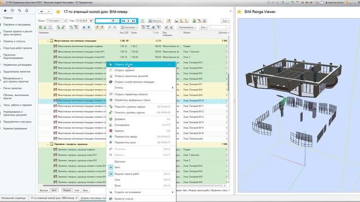Toggle Модель пакета работ in context menu

[111, 174]
